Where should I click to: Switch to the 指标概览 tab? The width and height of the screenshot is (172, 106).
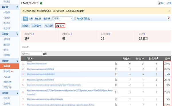coord(25,26)
